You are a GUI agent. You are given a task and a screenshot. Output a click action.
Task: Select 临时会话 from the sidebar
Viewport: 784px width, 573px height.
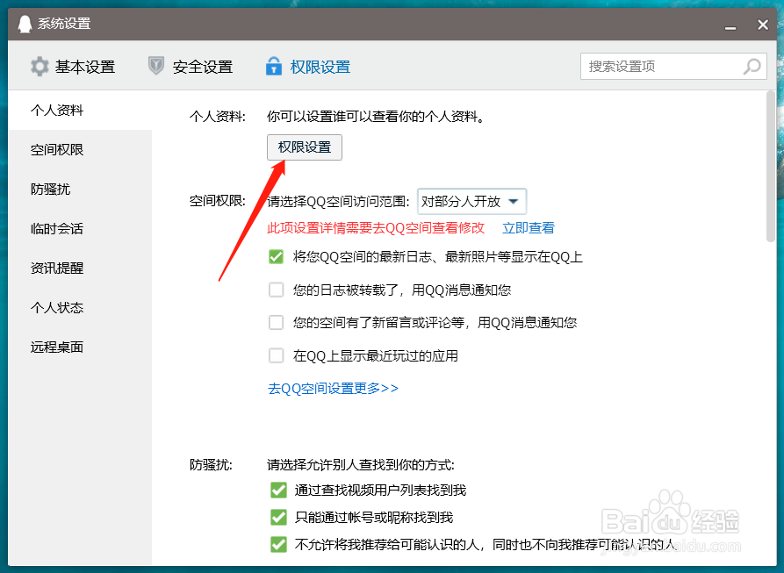[x=59, y=228]
